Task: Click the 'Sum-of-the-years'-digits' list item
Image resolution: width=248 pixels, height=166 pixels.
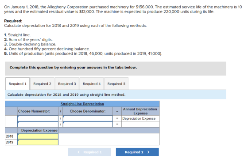Action: (28, 40)
